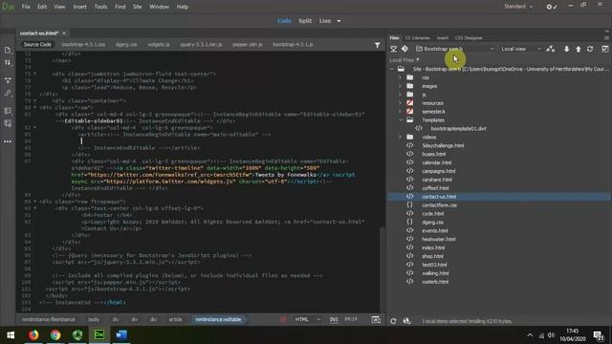Select the Source Code related-file tab
This screenshot has width=612, height=344.
[x=37, y=45]
